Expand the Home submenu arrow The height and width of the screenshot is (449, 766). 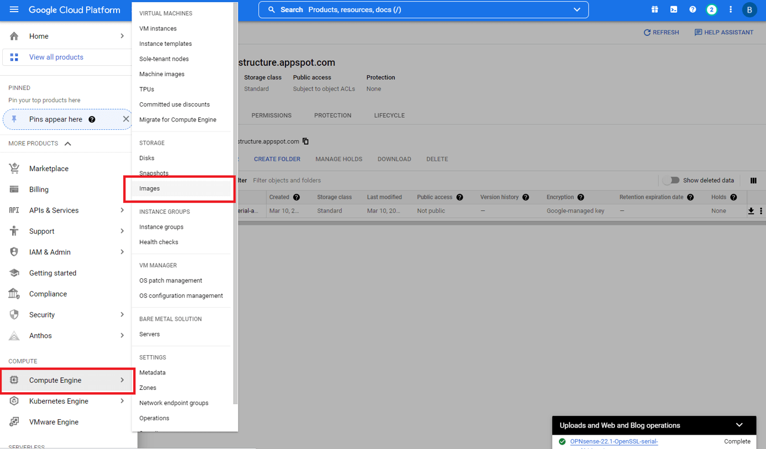122,36
